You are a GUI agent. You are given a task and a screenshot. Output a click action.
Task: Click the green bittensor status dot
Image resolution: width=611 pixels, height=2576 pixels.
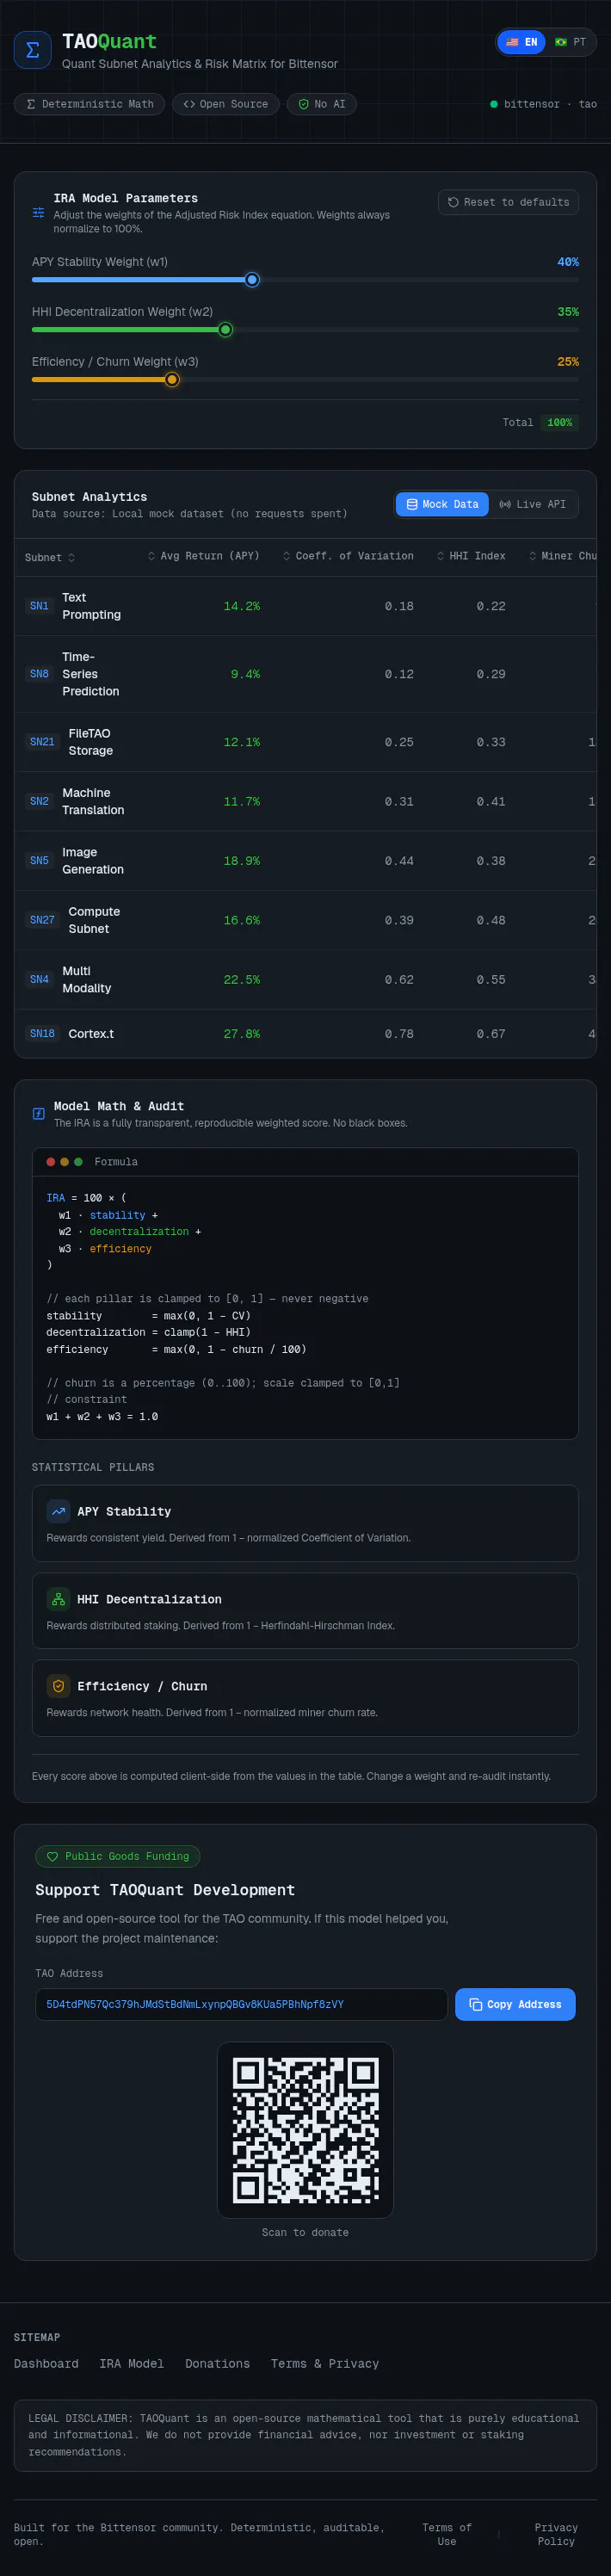(494, 104)
